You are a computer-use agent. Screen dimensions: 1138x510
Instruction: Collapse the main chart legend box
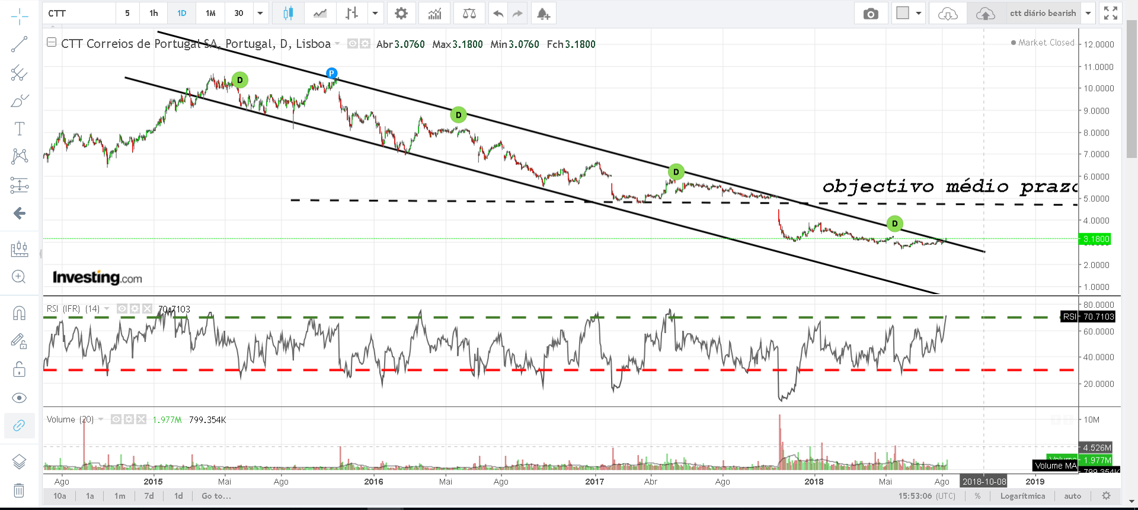coord(52,43)
